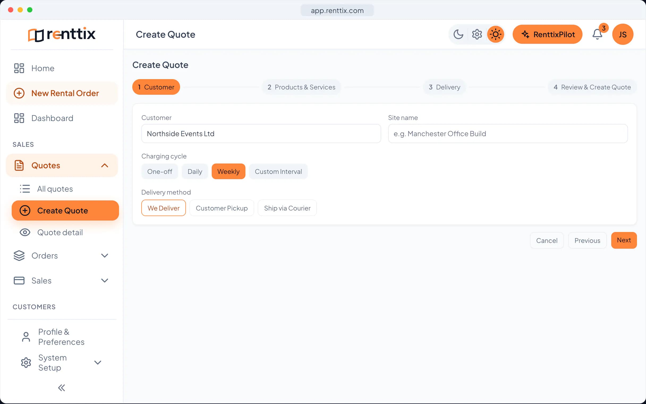The image size is (646, 404).
Task: Click the Quote detail eye icon
Action: pos(25,233)
